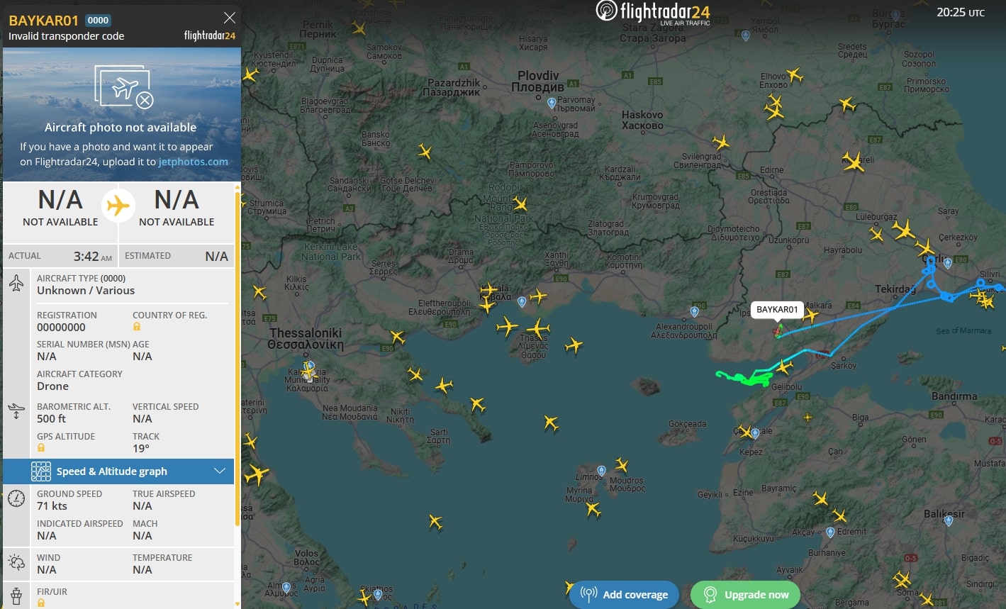
Task: Select the aircraft near Gelibolu
Action: coord(783,367)
